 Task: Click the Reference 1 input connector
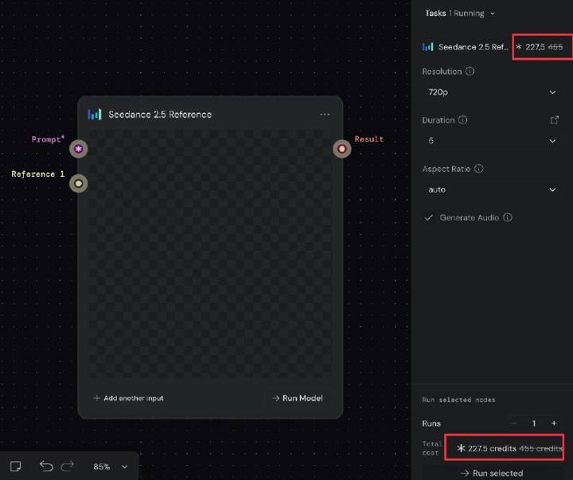point(79,184)
